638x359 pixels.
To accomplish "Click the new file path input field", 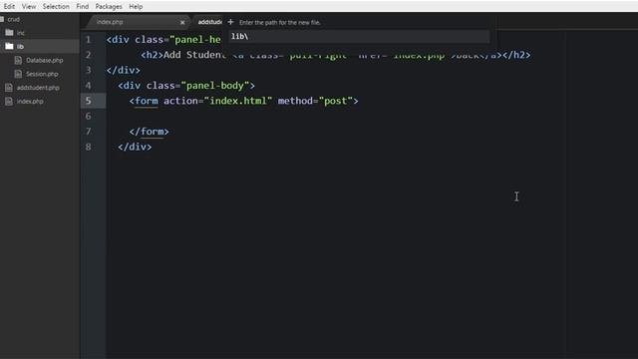I will coord(359,36).
